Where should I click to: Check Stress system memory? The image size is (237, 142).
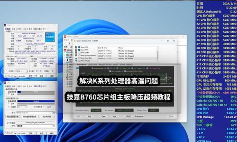(79, 55)
